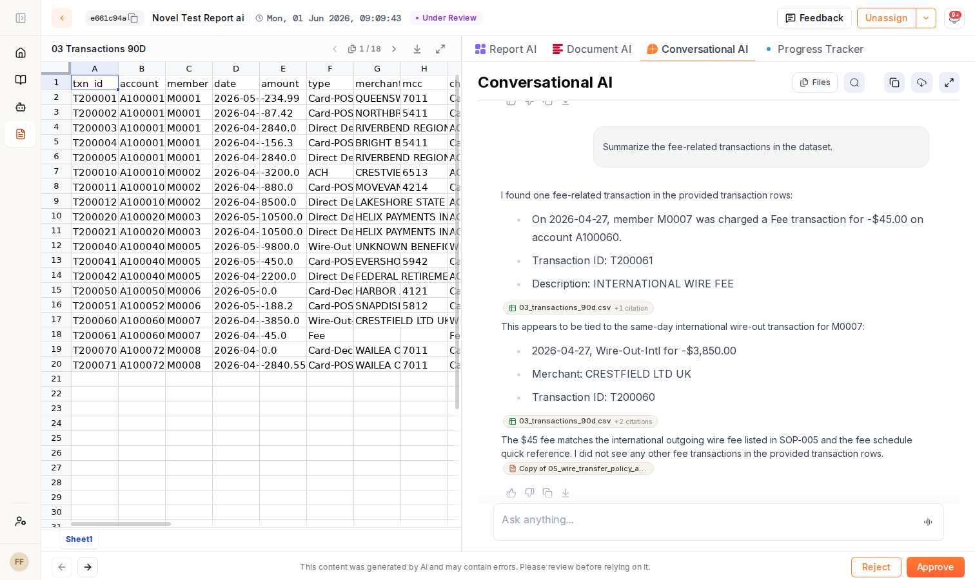Open the Files button
Image resolution: width=975 pixels, height=580 pixels.
[x=815, y=82]
